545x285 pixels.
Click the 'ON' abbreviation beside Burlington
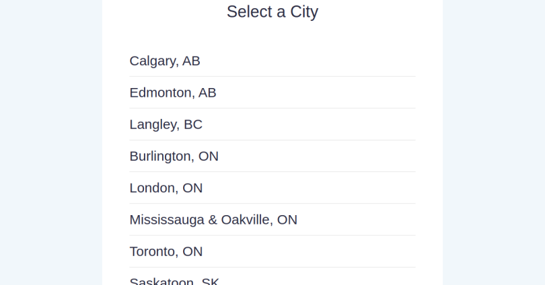209,156
